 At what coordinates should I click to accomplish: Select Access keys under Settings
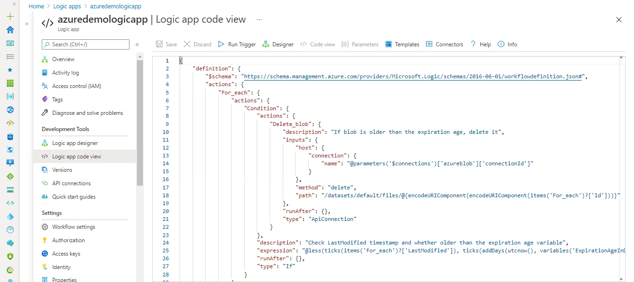pos(66,253)
